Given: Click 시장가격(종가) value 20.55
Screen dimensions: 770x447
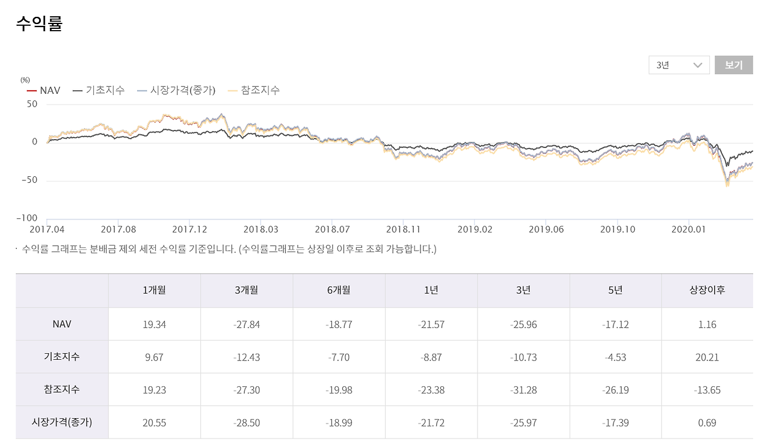Looking at the screenshot, I should click(x=155, y=423).
